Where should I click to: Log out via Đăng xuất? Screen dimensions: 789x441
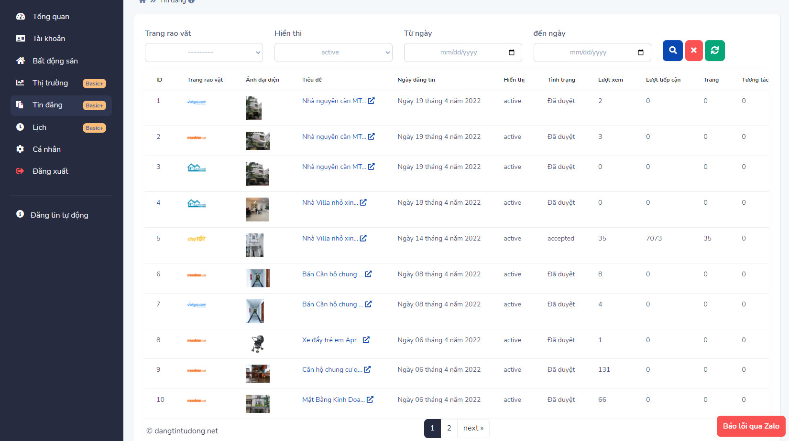(x=50, y=171)
